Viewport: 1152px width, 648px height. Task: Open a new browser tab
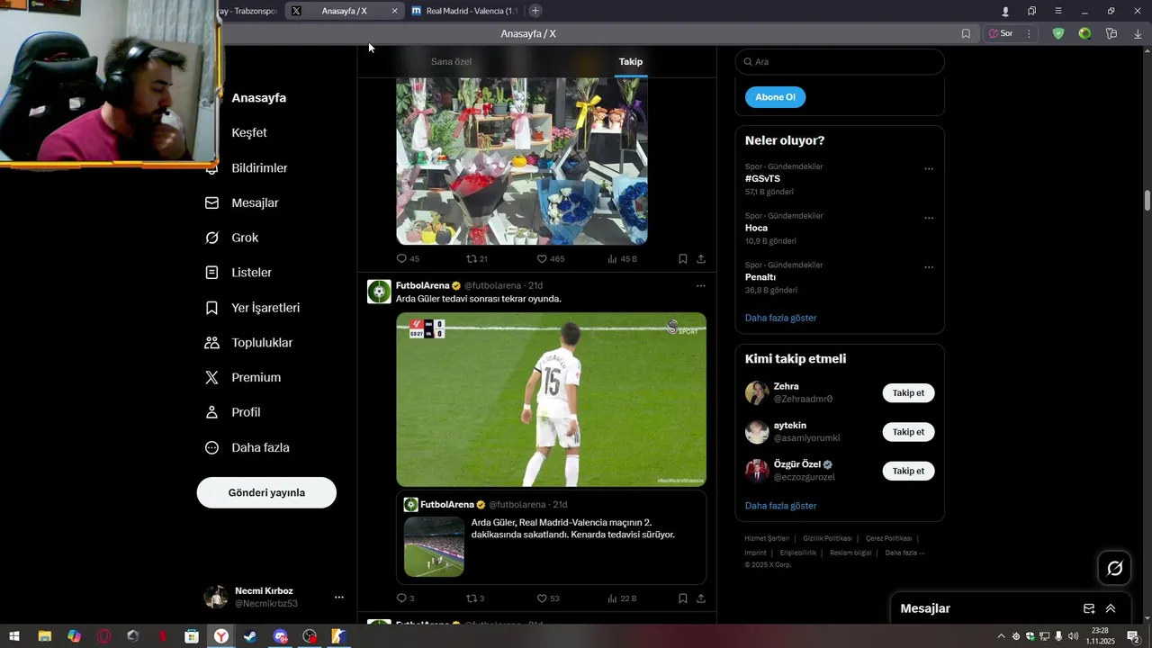(535, 11)
